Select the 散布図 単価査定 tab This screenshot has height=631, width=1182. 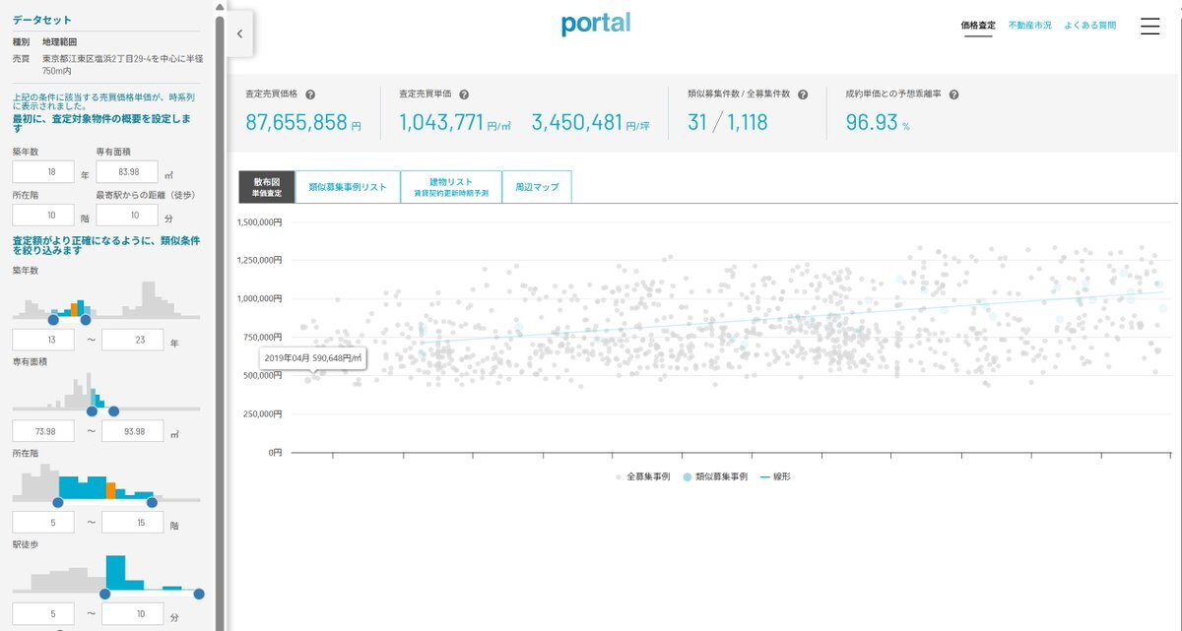(267, 187)
